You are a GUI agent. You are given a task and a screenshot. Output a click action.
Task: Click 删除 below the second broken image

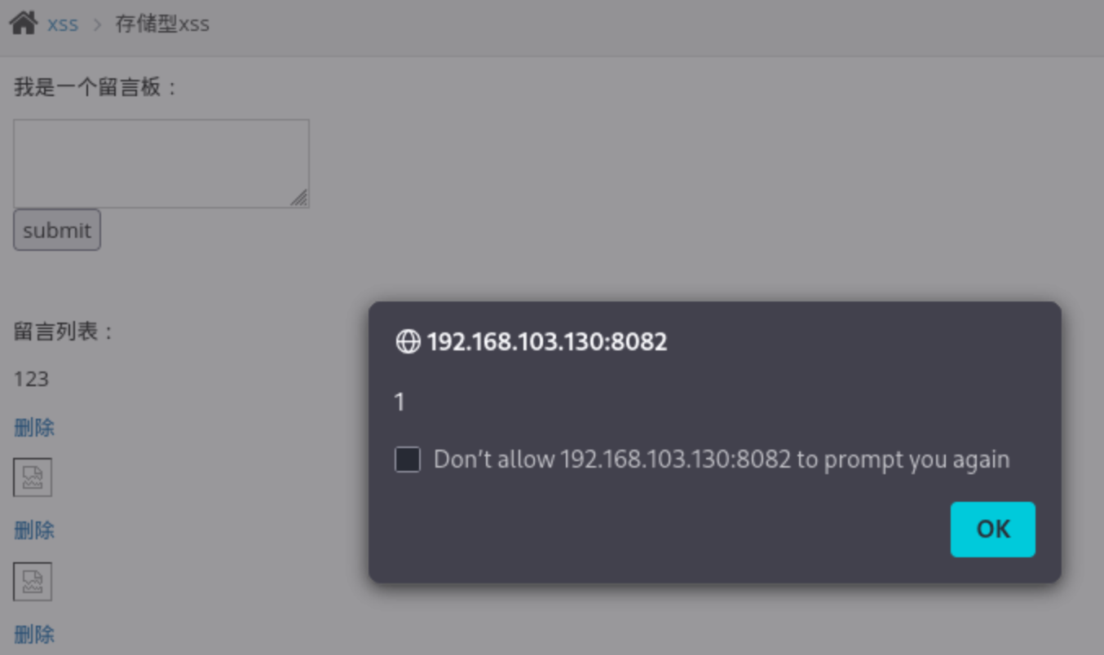pos(34,634)
